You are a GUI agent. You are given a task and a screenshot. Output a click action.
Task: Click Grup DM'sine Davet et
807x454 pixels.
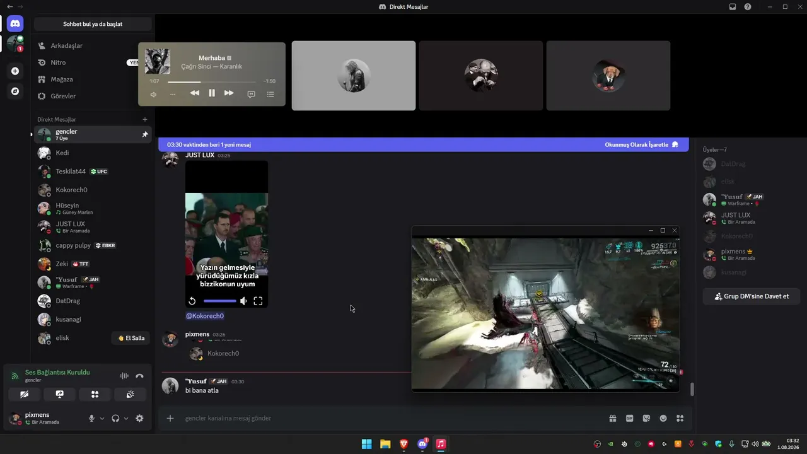click(751, 296)
